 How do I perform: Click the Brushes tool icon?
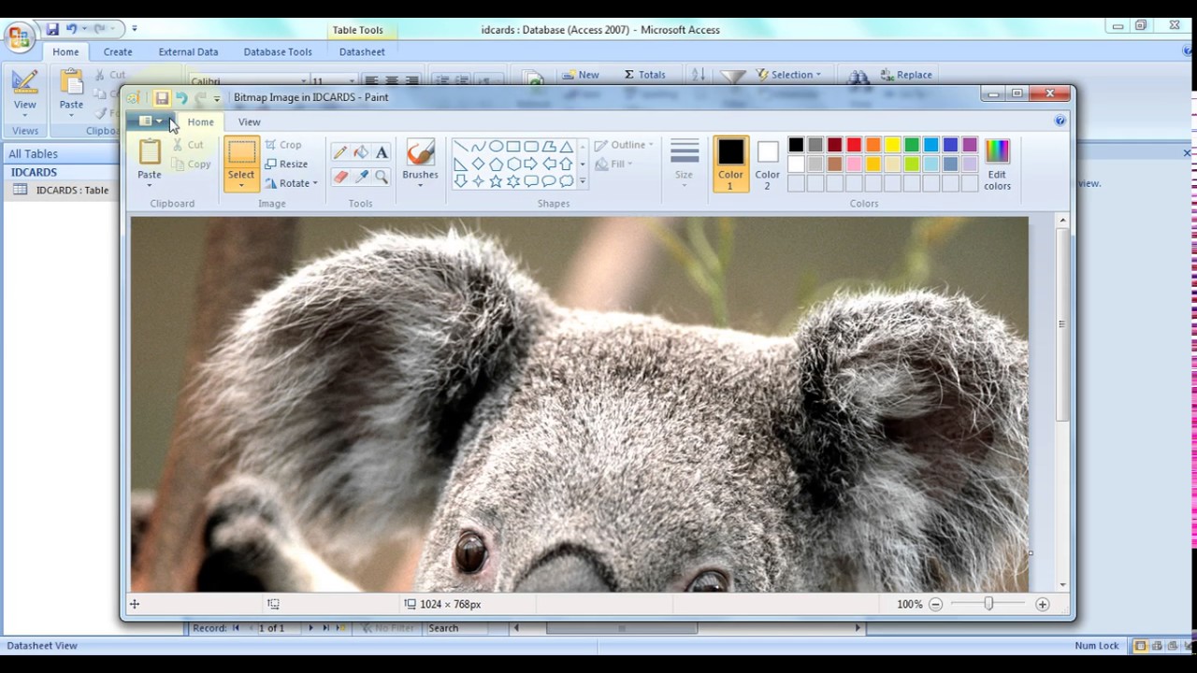pyautogui.click(x=420, y=153)
